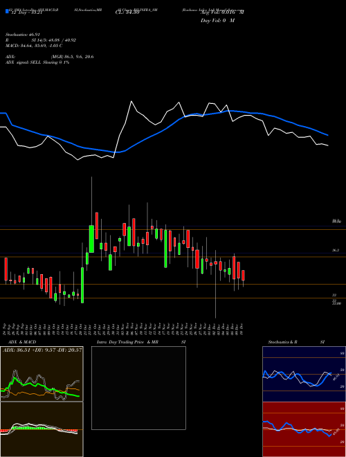
Task: Select the 'Stochastics: 46.91' reading
Action: 22,35
